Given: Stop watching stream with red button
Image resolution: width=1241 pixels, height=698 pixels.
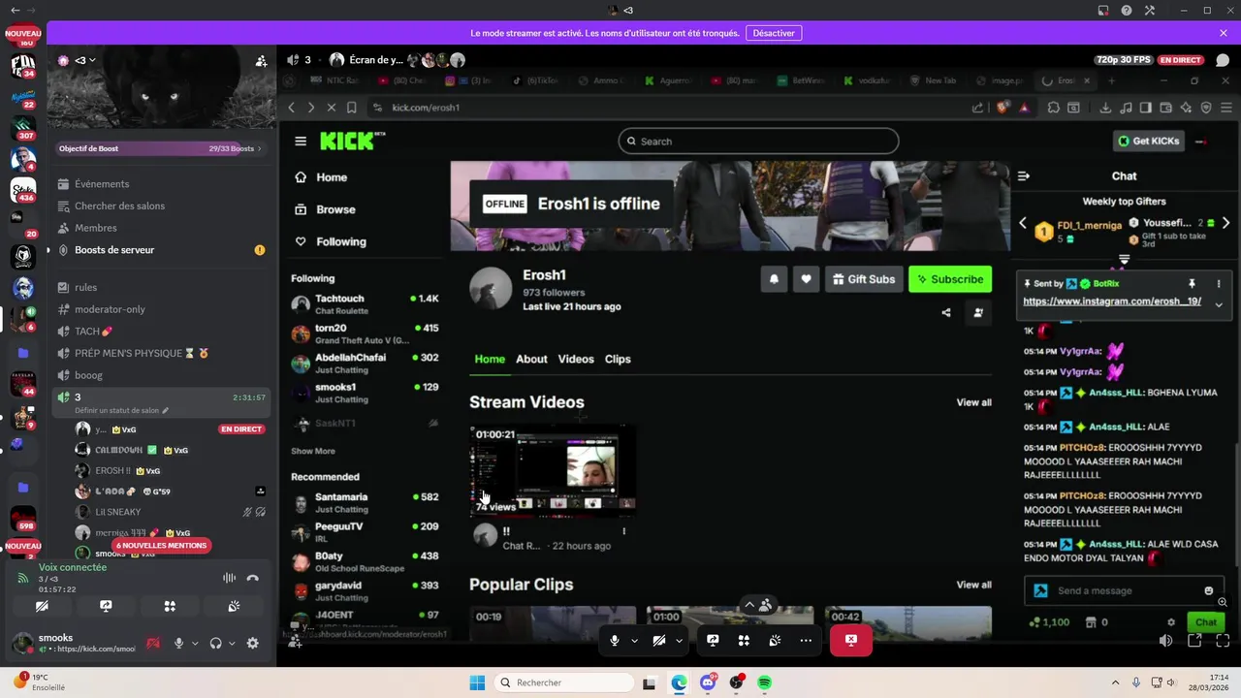Looking at the screenshot, I should pyautogui.click(x=850, y=640).
